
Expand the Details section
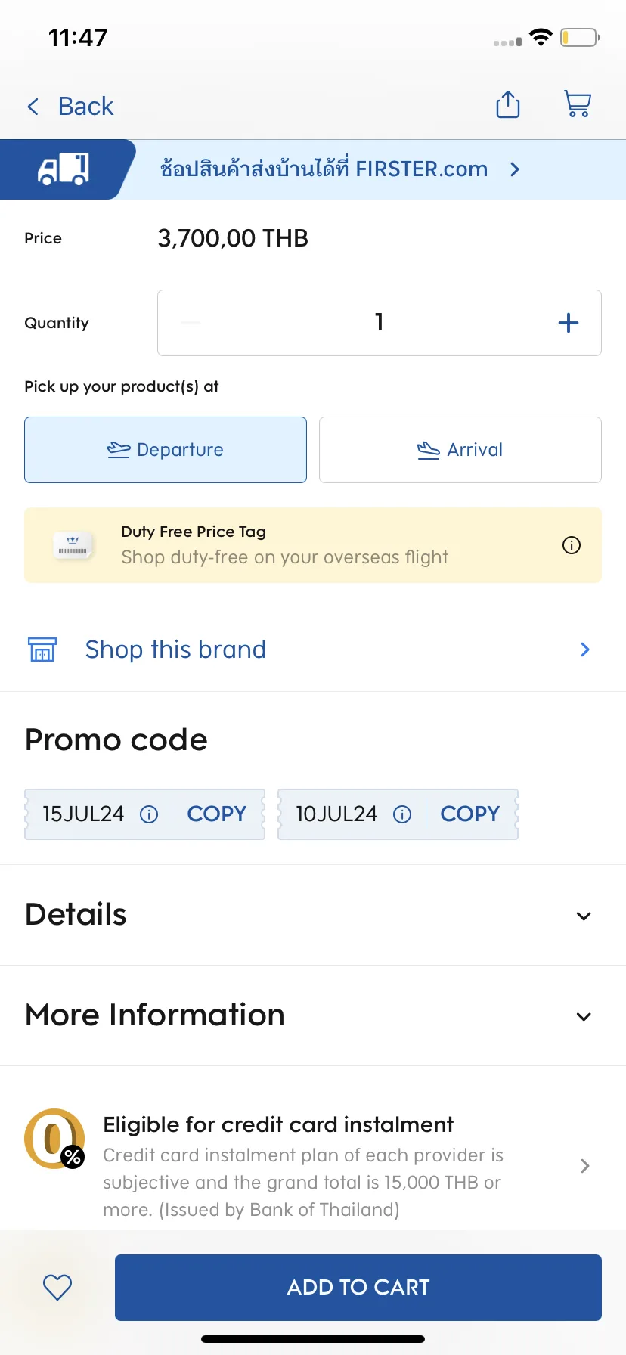[x=313, y=915]
